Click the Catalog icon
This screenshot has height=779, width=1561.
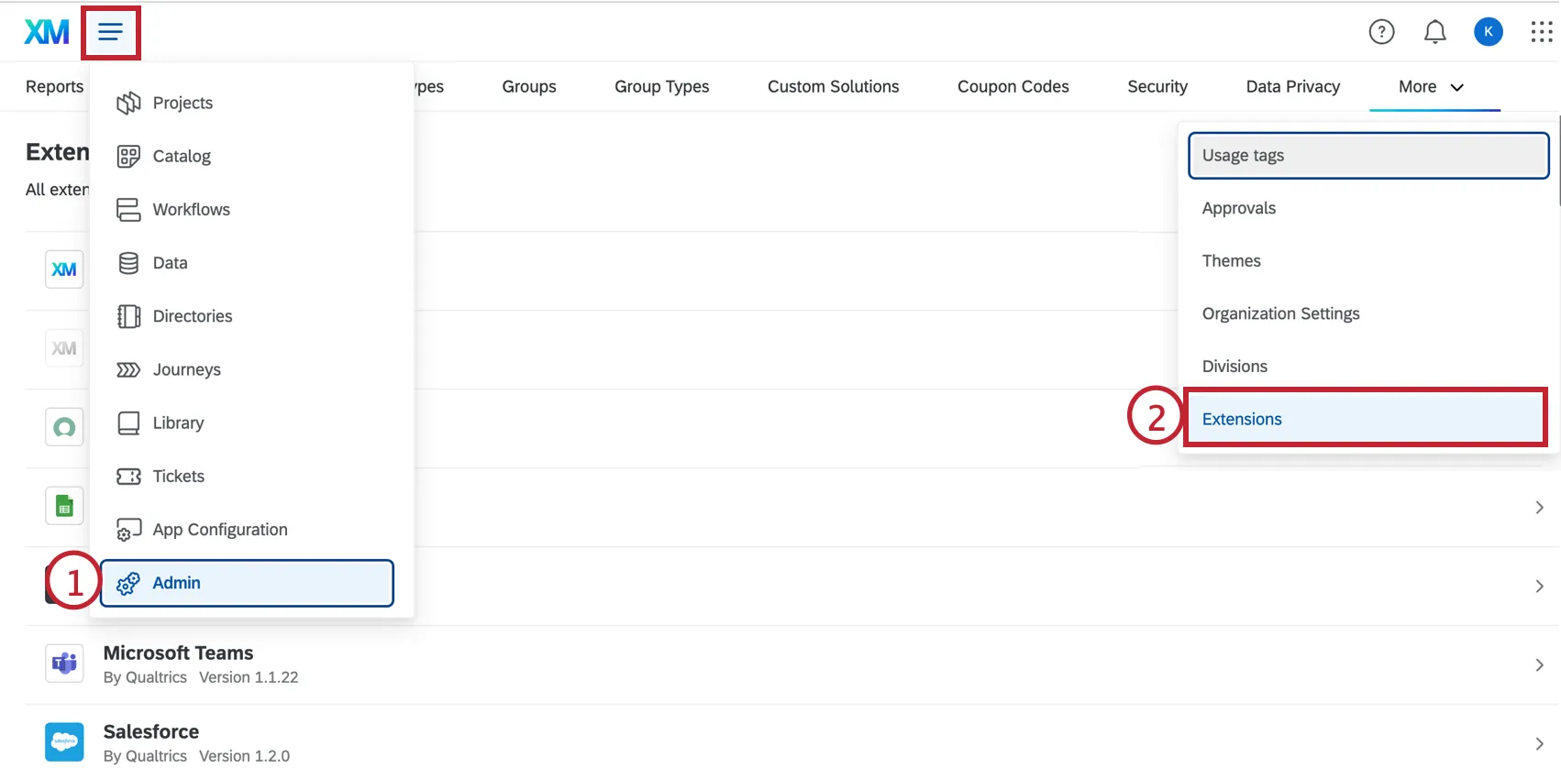(128, 157)
